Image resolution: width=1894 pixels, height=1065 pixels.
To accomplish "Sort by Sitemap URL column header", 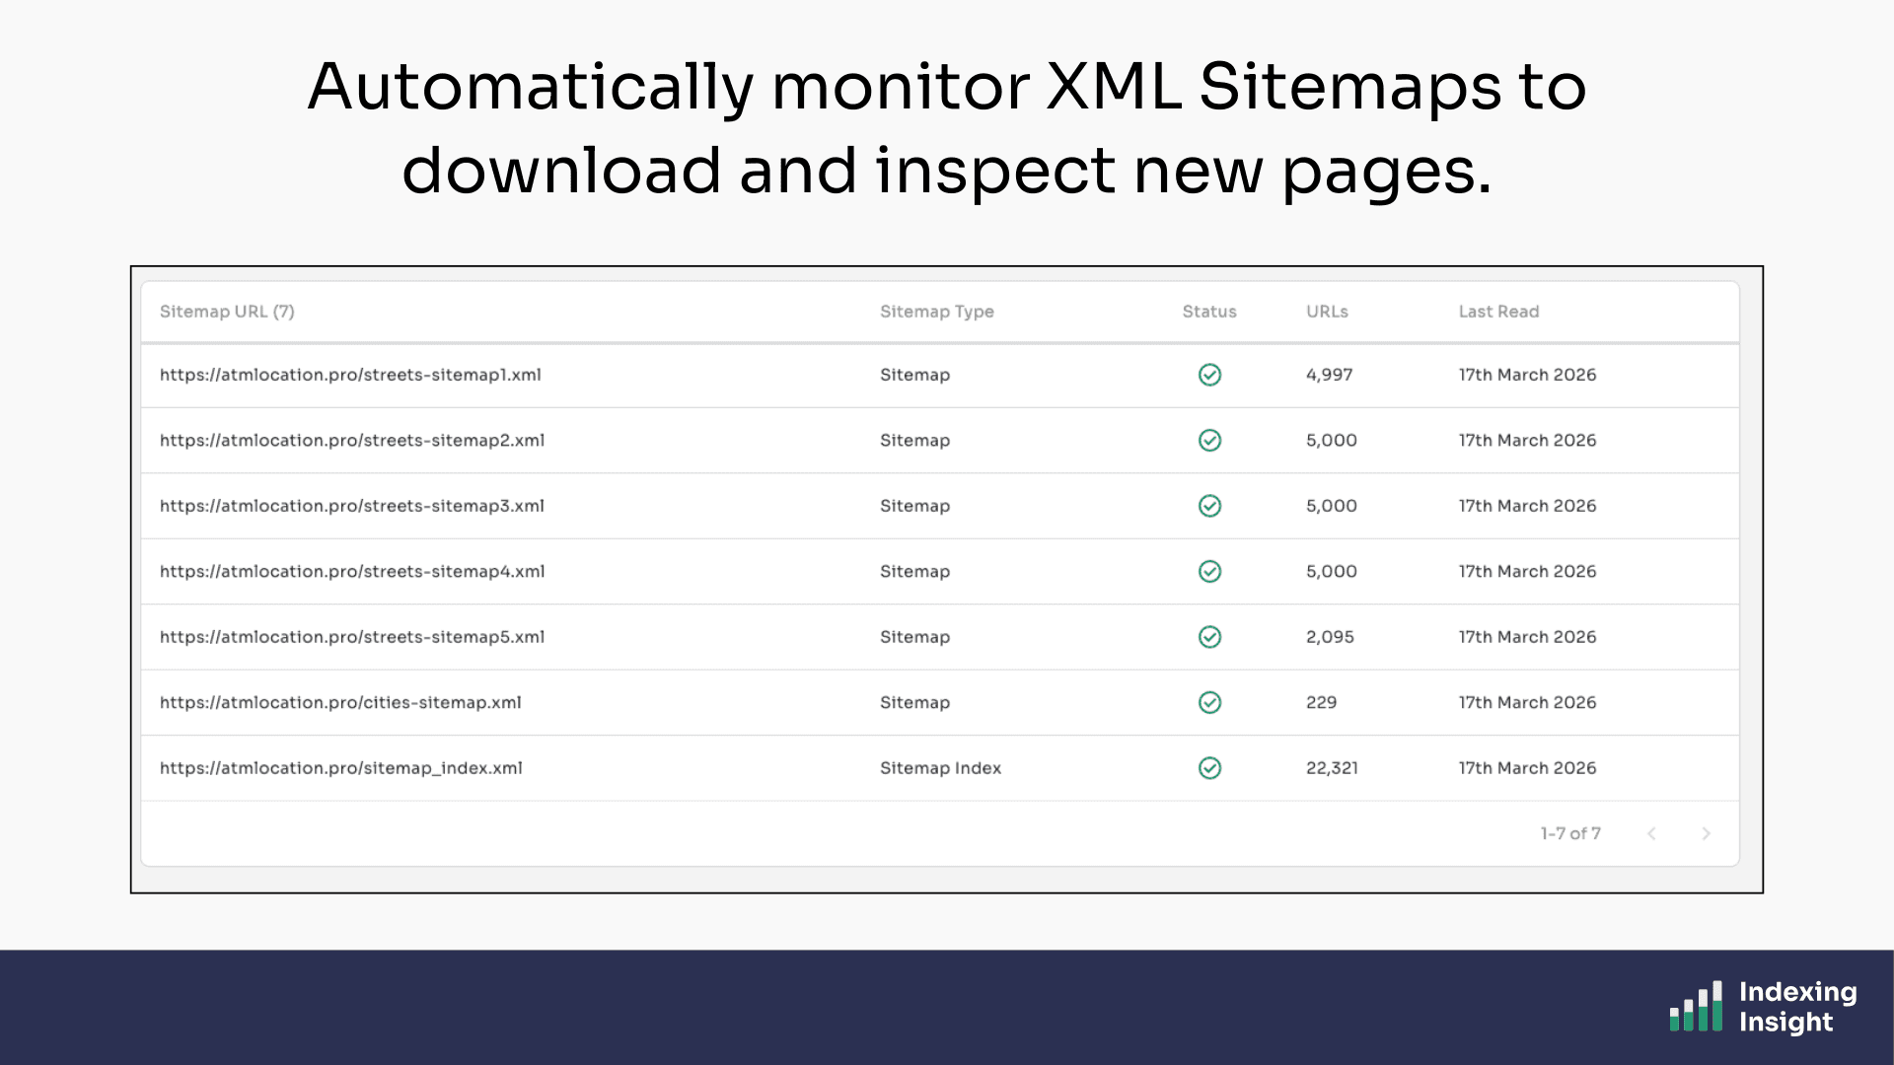I will tap(227, 312).
